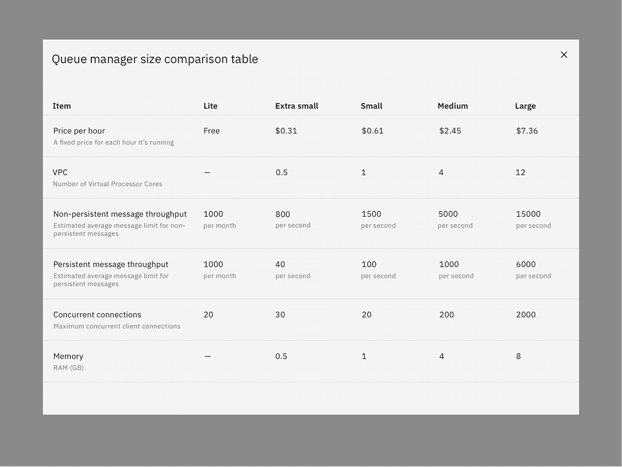Click the $7.36 Large price cell
This screenshot has height=467, width=622.
(527, 130)
